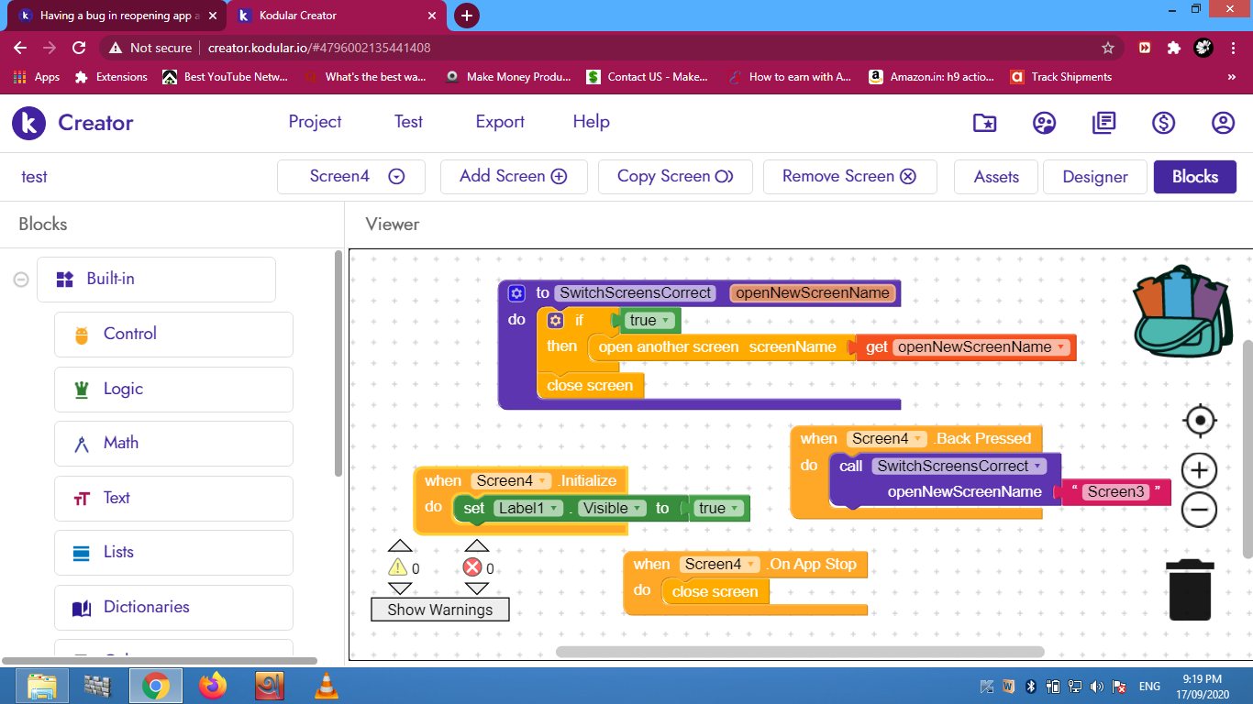Collapse the Built-in blocks category
Viewport: 1253px width, 704px height.
(20, 280)
